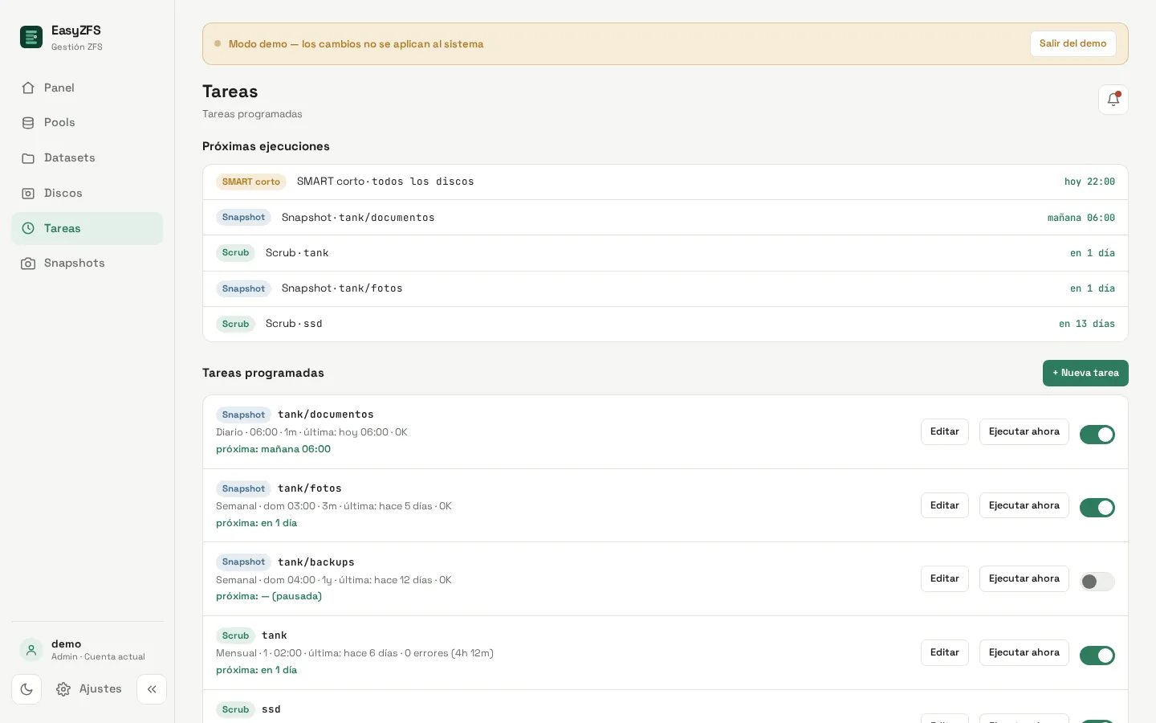Click 'hoy 22:00' time text
Screen dimensions: 1156x723
pos(1089,182)
